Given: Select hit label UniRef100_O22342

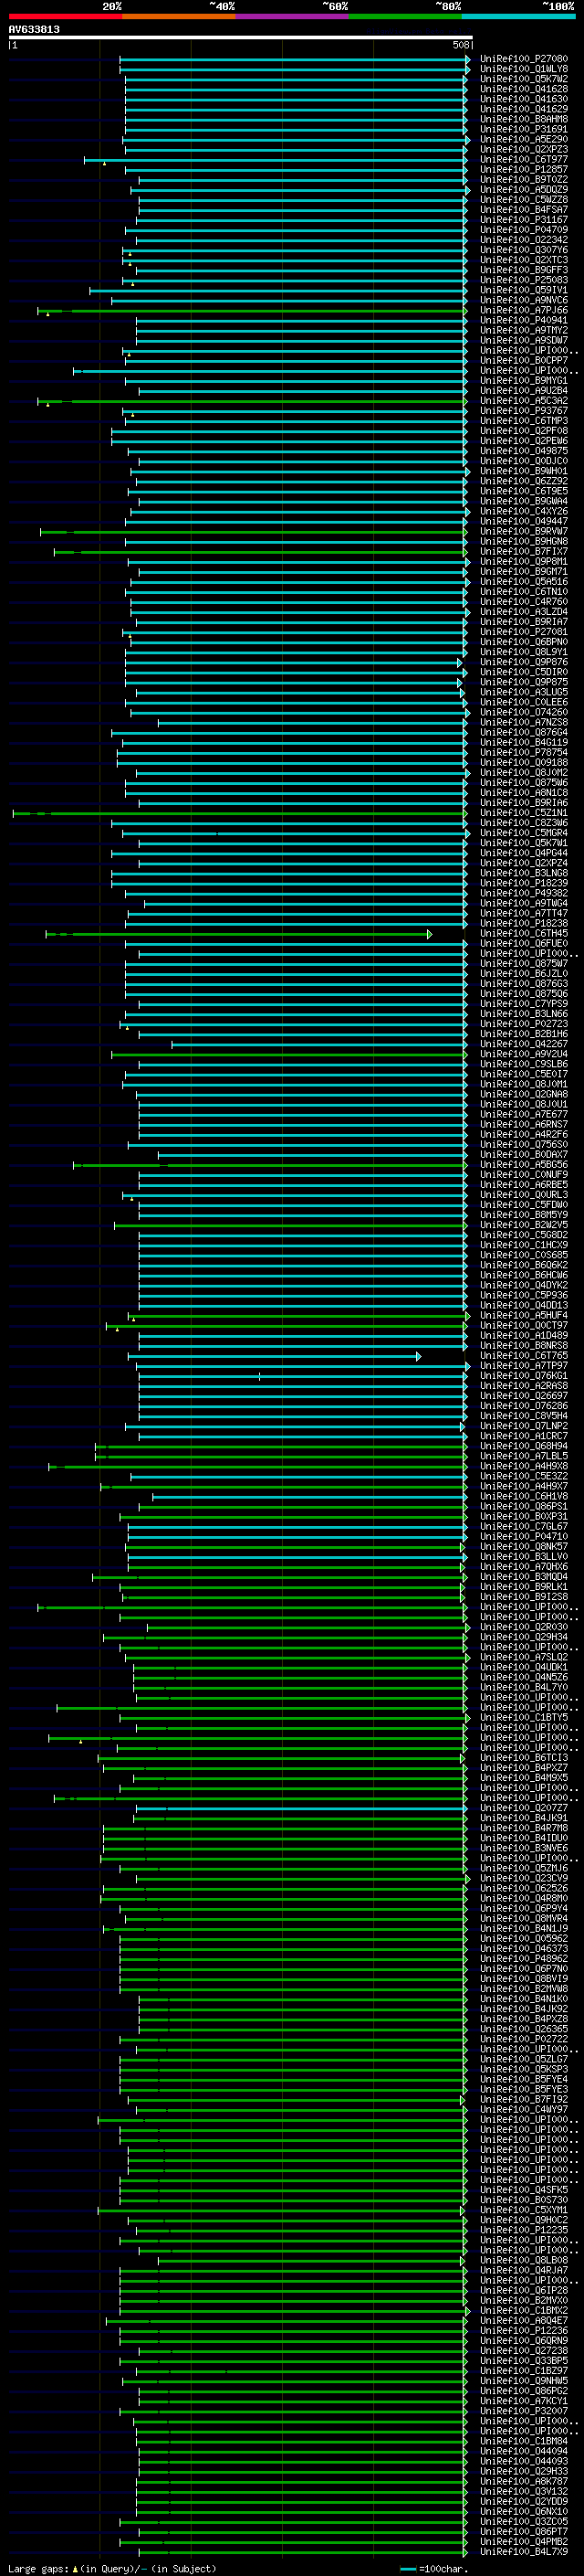Looking at the screenshot, I should coord(523,240).
